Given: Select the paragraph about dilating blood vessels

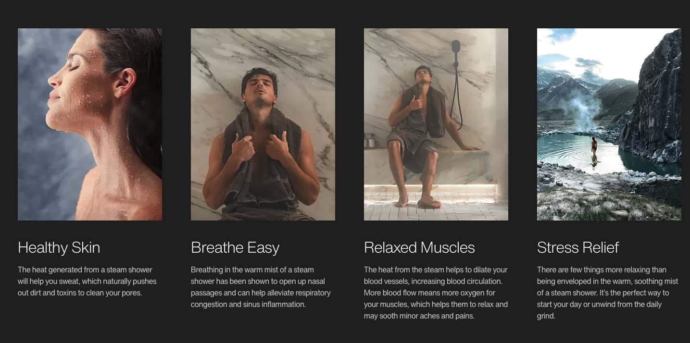Looking at the screenshot, I should coord(436,293).
